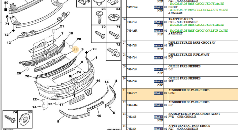Click part number 7414 Y4
238x130 pixels.
pyautogui.click(x=132, y=57)
